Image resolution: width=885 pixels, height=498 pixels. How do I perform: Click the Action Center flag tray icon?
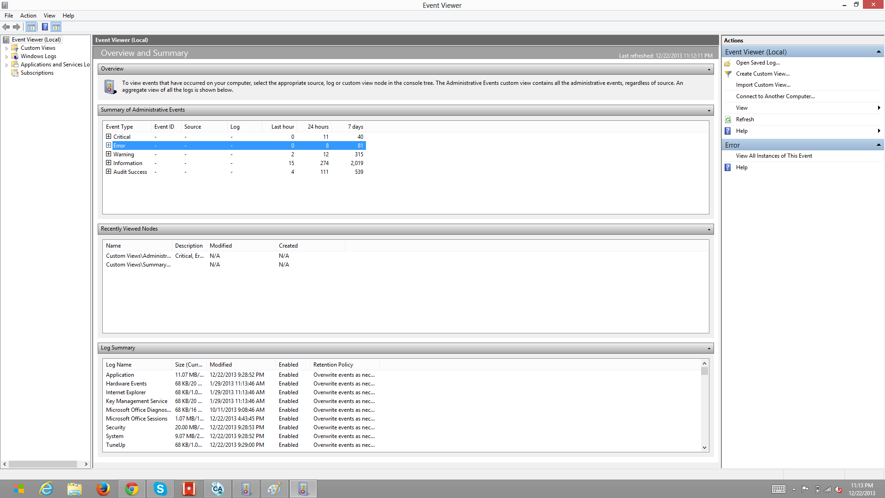pyautogui.click(x=805, y=489)
